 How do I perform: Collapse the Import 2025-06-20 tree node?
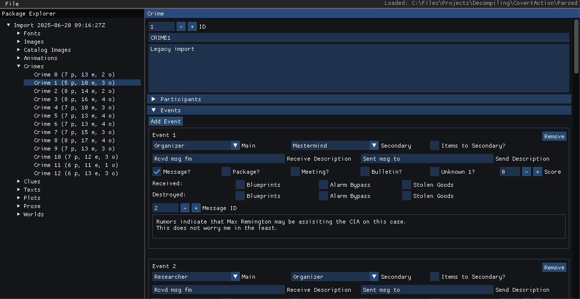coord(9,25)
